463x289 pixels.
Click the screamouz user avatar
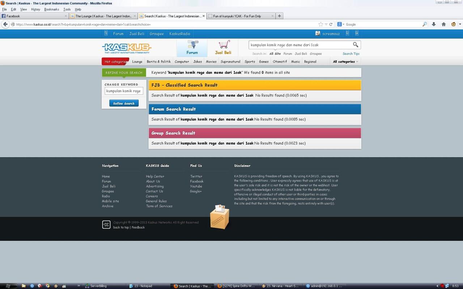point(318,33)
